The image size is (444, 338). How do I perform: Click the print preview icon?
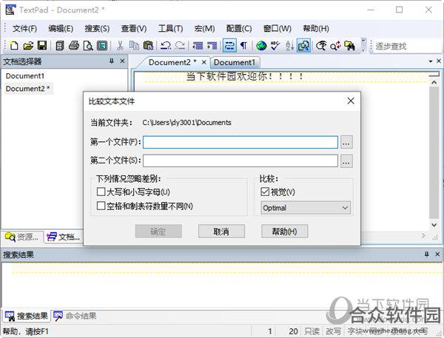coord(88,46)
